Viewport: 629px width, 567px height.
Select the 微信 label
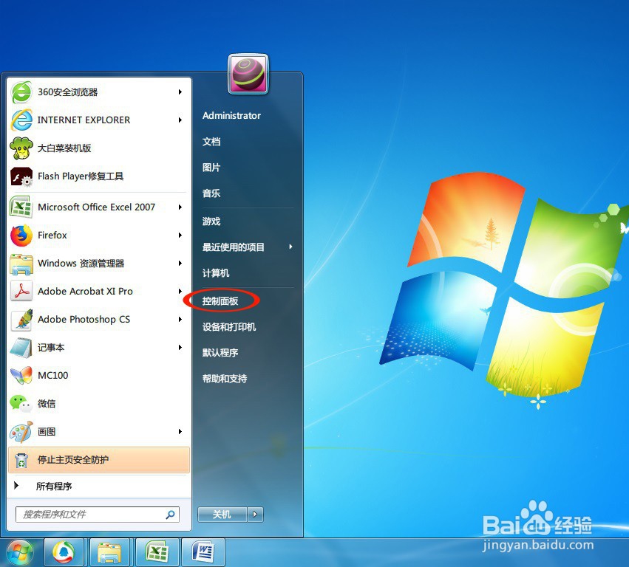click(x=47, y=404)
